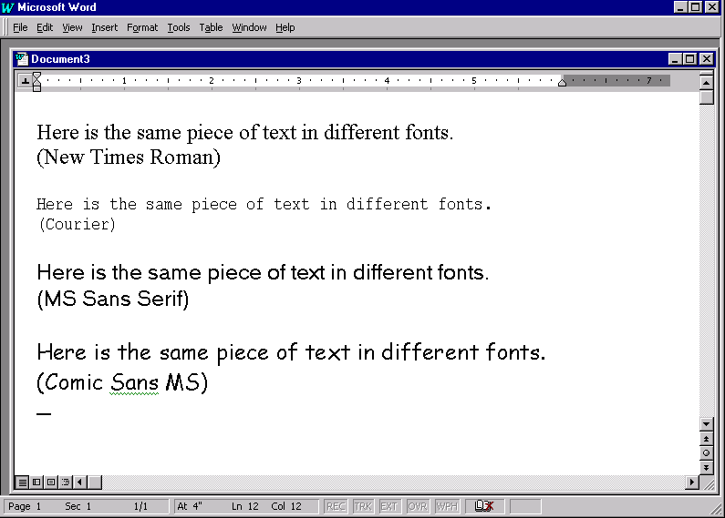725x518 pixels.
Task: Click the horizontal scroll right arrow
Action: pyautogui.click(x=691, y=482)
